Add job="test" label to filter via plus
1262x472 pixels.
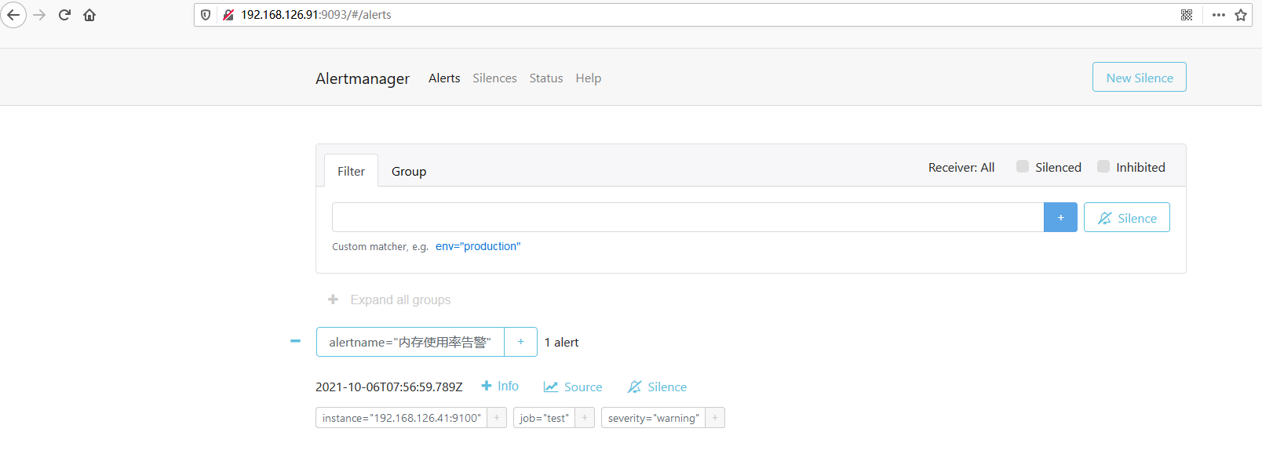click(x=585, y=418)
